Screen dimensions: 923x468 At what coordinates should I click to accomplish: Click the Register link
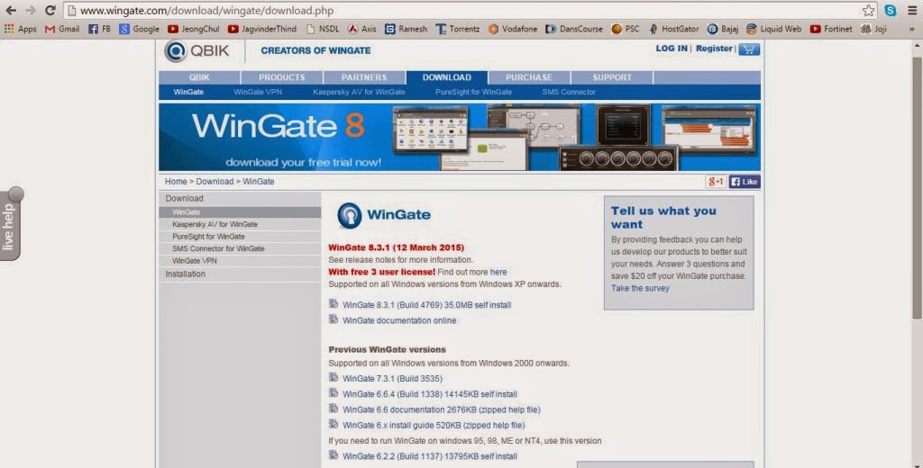(714, 49)
